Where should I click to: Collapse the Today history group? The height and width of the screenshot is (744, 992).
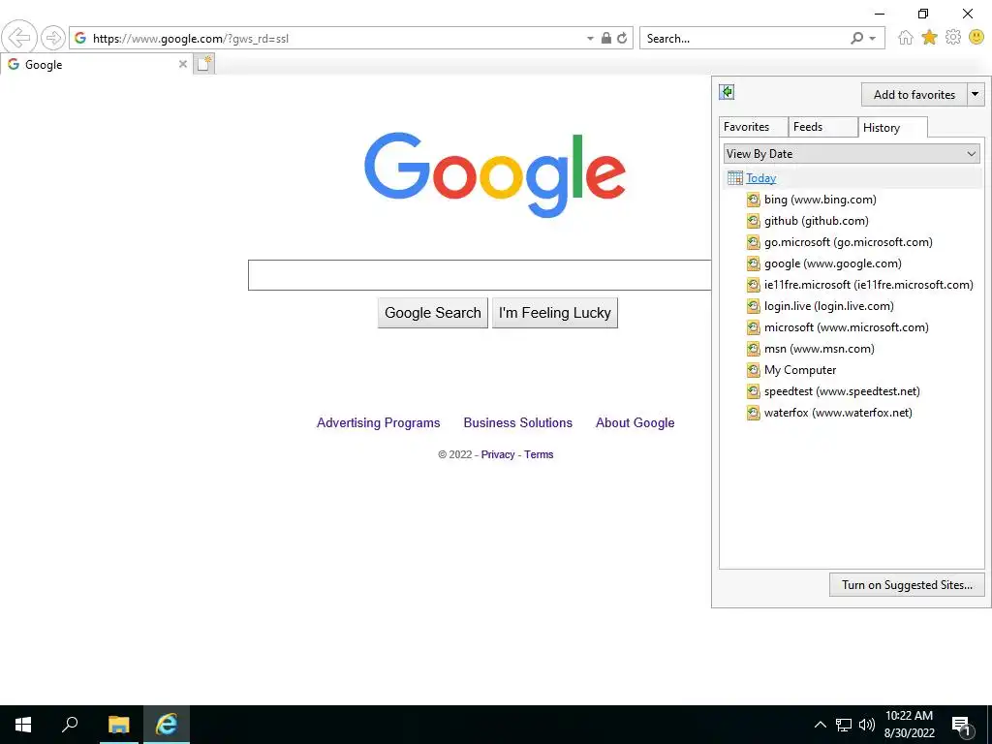point(760,178)
